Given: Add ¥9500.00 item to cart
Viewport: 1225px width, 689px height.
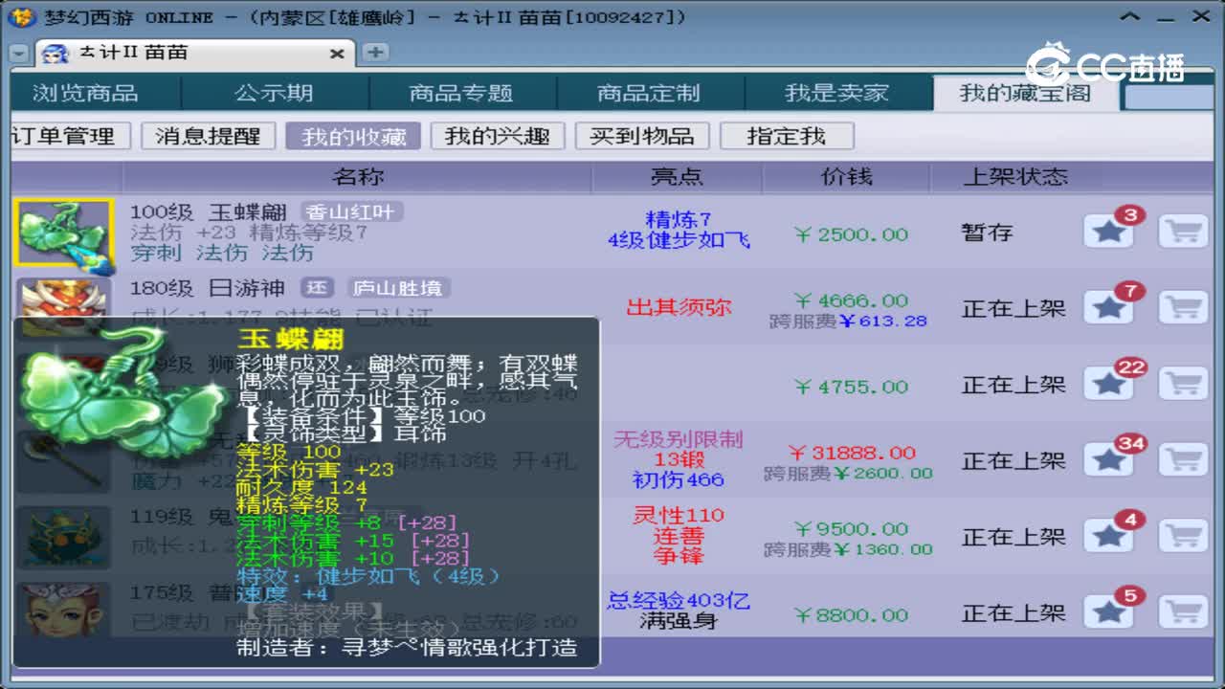Looking at the screenshot, I should (1184, 536).
